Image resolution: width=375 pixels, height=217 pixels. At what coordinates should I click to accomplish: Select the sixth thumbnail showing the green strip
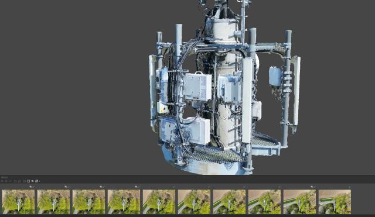(x=194, y=201)
